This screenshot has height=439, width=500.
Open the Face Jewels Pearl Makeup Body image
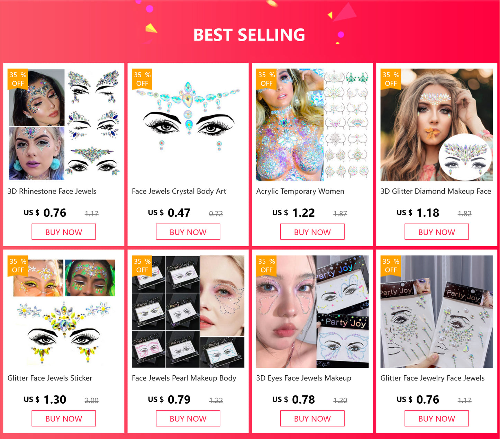[188, 312]
